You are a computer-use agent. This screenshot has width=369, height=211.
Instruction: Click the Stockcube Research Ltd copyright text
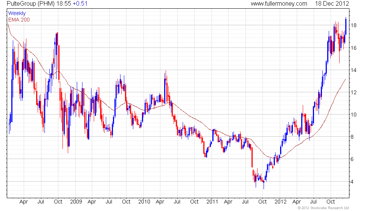[x=323, y=208]
